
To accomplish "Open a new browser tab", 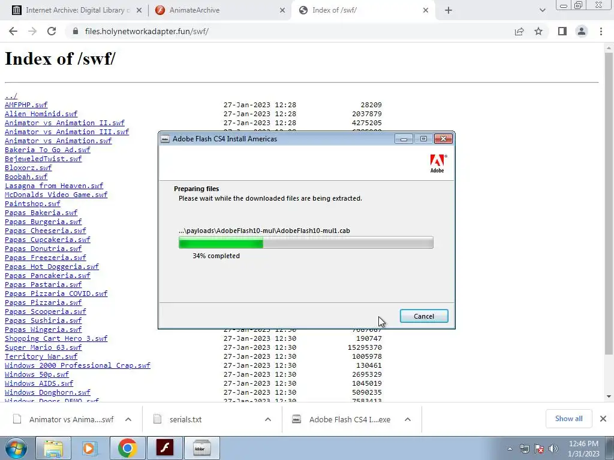I will (449, 11).
